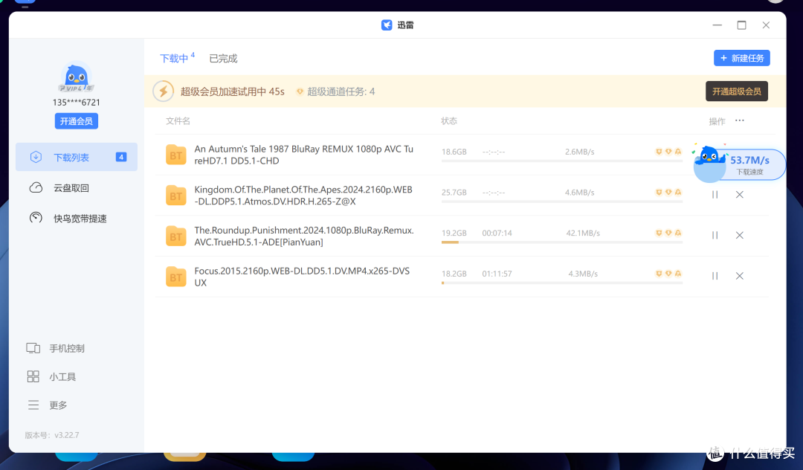Click the 新建任务 button

tap(741, 58)
